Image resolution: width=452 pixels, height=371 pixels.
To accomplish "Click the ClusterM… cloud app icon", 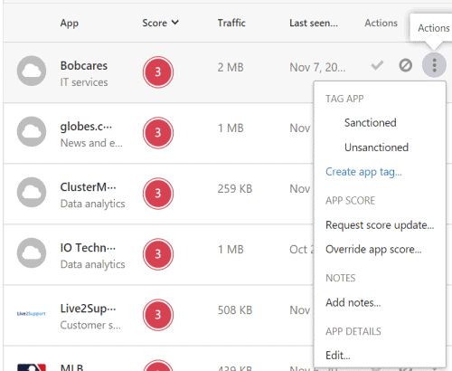I will click(32, 192).
